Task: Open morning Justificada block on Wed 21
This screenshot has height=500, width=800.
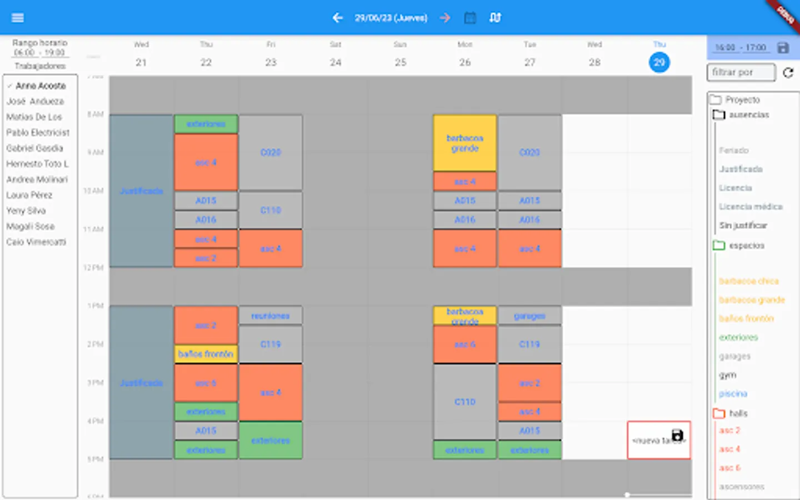Action: click(141, 191)
